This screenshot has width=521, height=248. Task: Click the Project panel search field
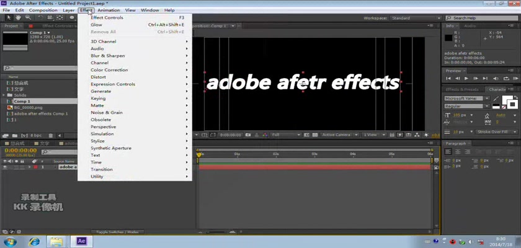click(40, 68)
